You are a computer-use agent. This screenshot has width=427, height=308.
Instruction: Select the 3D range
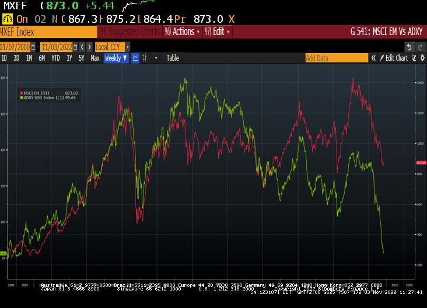click(x=16, y=58)
